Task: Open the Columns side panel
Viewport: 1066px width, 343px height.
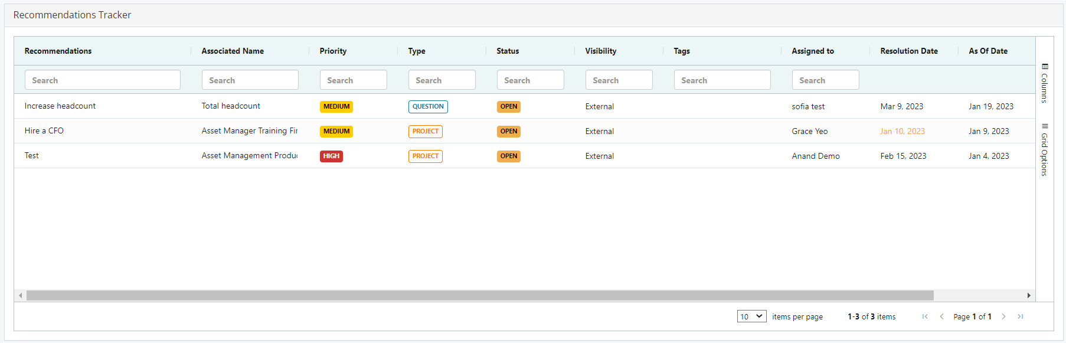Action: click(x=1045, y=83)
